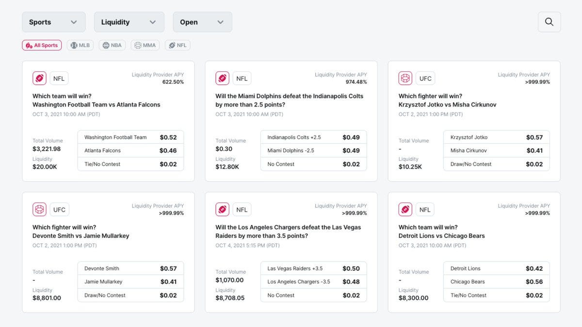Open the Sports dropdown
Screen dimensions: 582x327
[54, 22]
